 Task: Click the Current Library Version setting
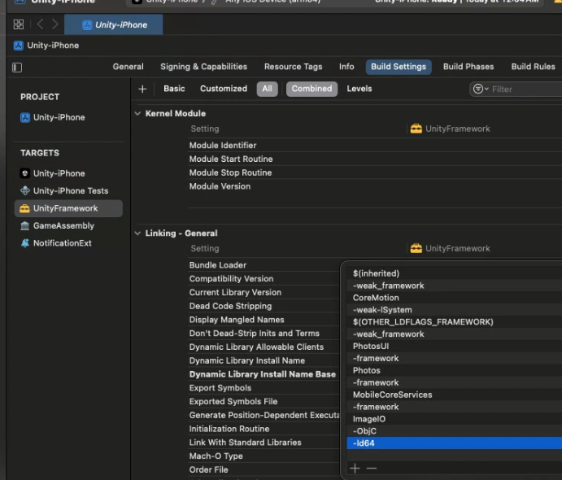coord(235,293)
